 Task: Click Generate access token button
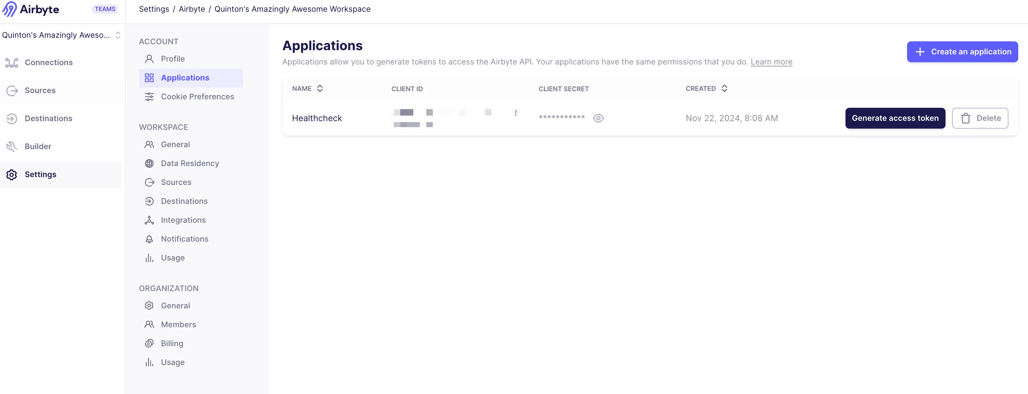pyautogui.click(x=895, y=118)
